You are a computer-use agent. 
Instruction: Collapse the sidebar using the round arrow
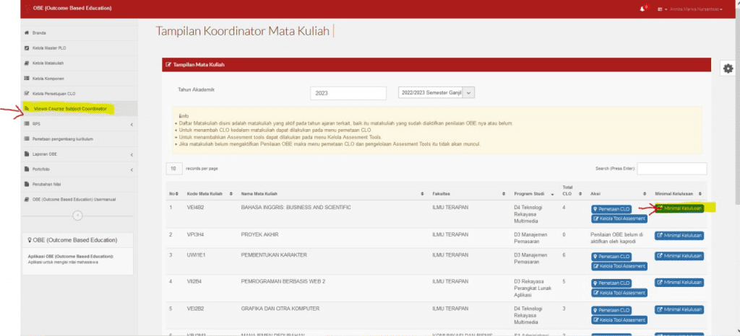(78, 215)
